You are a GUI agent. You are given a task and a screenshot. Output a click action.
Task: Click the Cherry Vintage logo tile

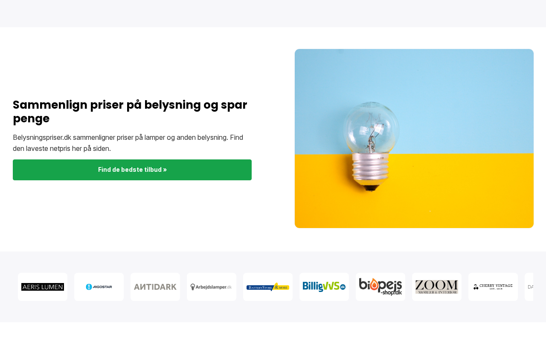pyautogui.click(x=493, y=287)
